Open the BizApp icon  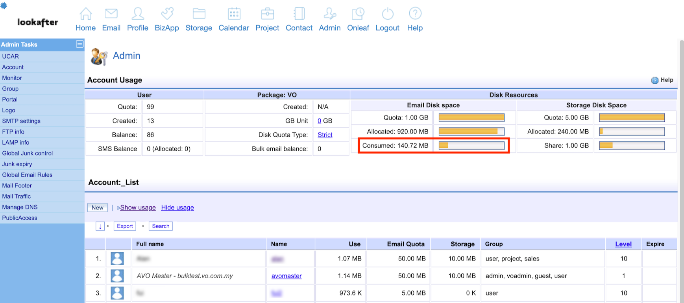(x=167, y=14)
